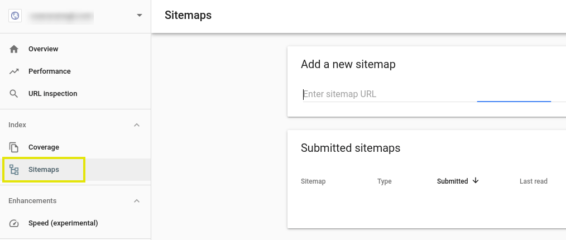Click the Performance trend-line icon
The image size is (566, 240).
[x=15, y=71]
